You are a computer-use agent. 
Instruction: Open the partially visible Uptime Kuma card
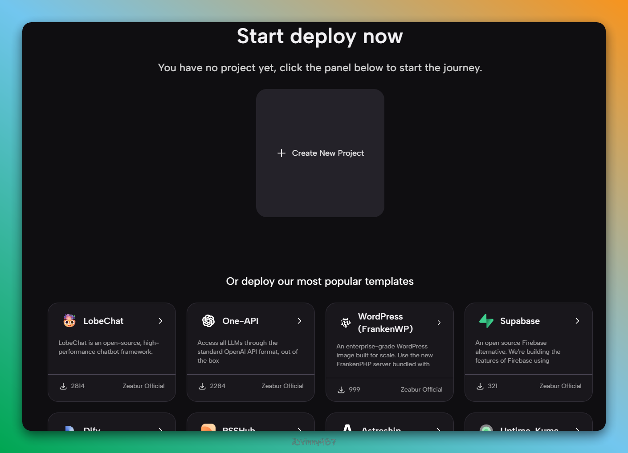pyautogui.click(x=529, y=426)
